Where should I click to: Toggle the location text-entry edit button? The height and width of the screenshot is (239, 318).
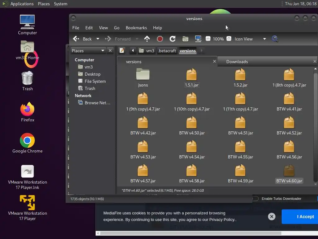point(122,51)
